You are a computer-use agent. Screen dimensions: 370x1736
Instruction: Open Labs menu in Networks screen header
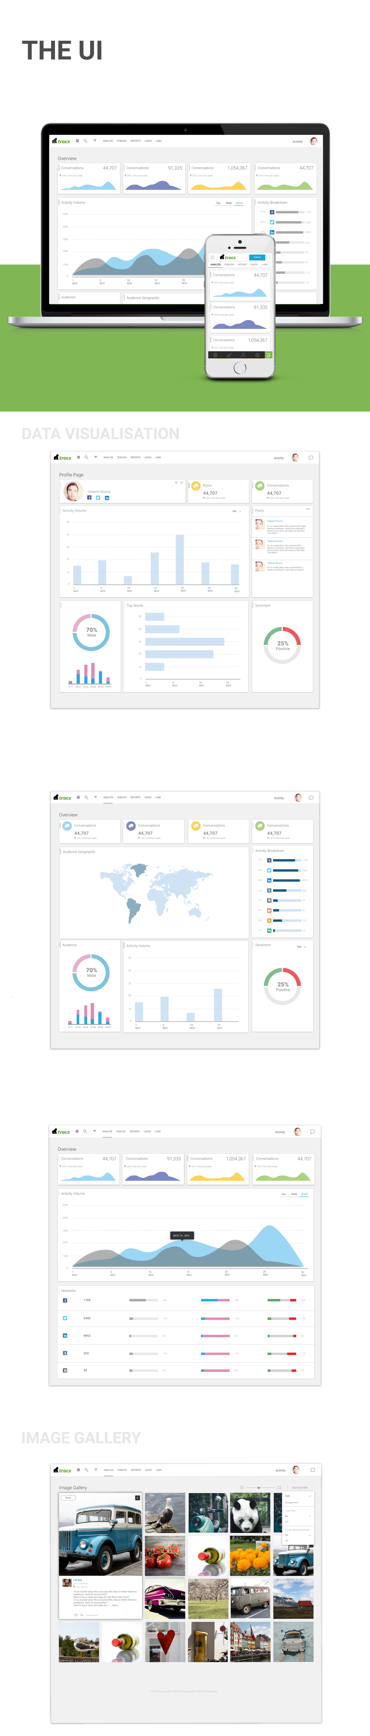tap(158, 1132)
